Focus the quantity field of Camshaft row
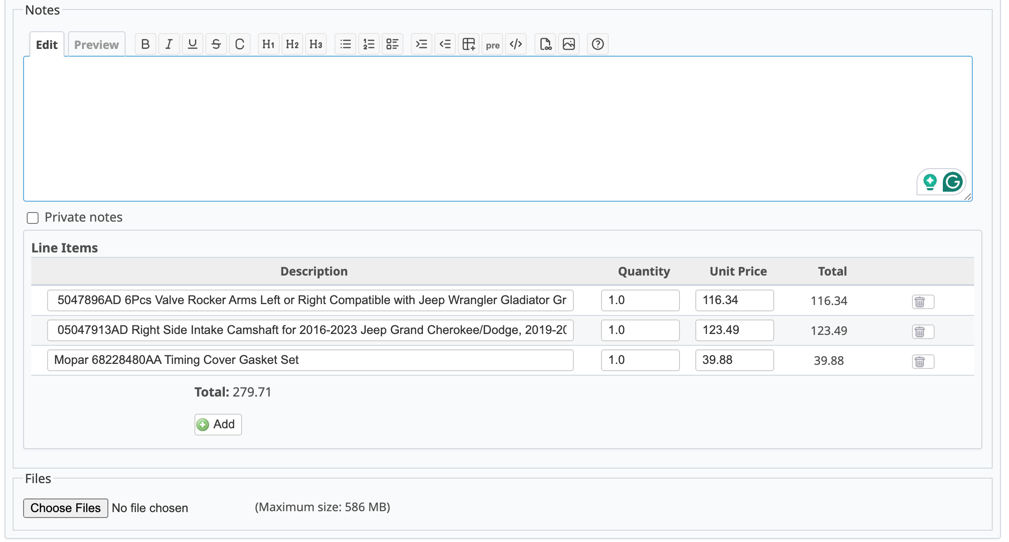This screenshot has width=1009, height=542. [x=640, y=330]
